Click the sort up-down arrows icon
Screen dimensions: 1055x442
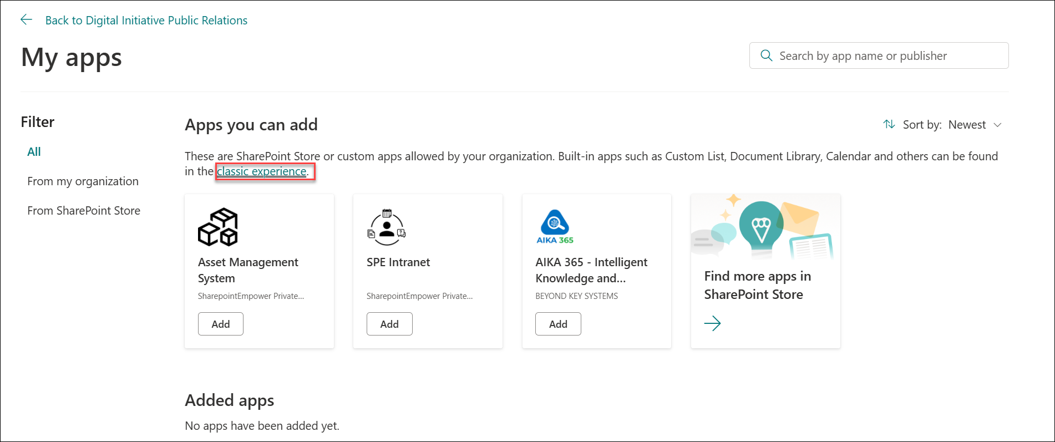pyautogui.click(x=889, y=124)
